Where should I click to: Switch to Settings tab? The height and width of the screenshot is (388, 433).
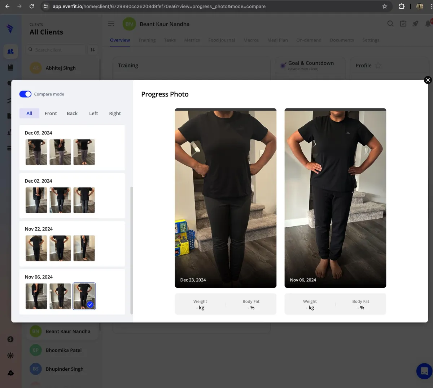(371, 40)
